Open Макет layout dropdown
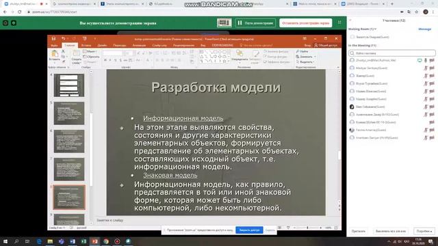 pyautogui.click(x=90, y=52)
